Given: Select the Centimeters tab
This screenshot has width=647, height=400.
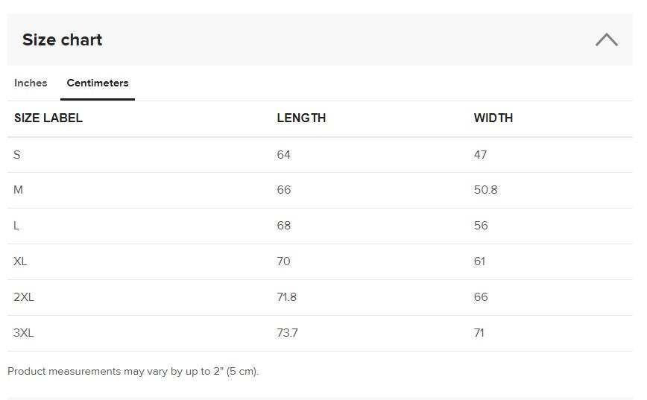Looking at the screenshot, I should coord(98,83).
